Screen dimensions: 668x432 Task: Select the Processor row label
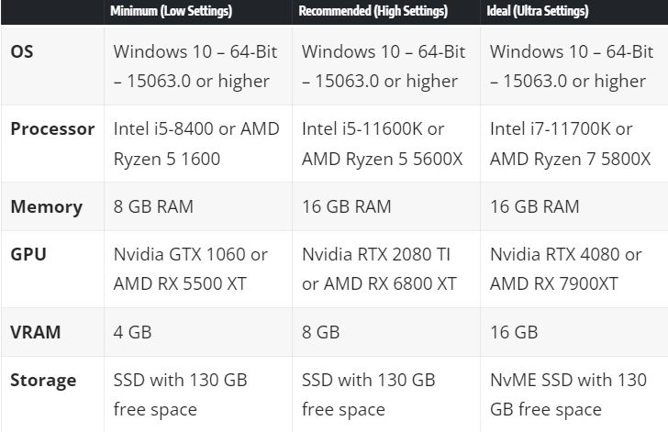point(52,128)
